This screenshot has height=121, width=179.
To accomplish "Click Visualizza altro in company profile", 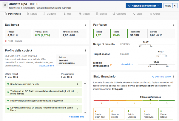I will (x=46, y=66).
